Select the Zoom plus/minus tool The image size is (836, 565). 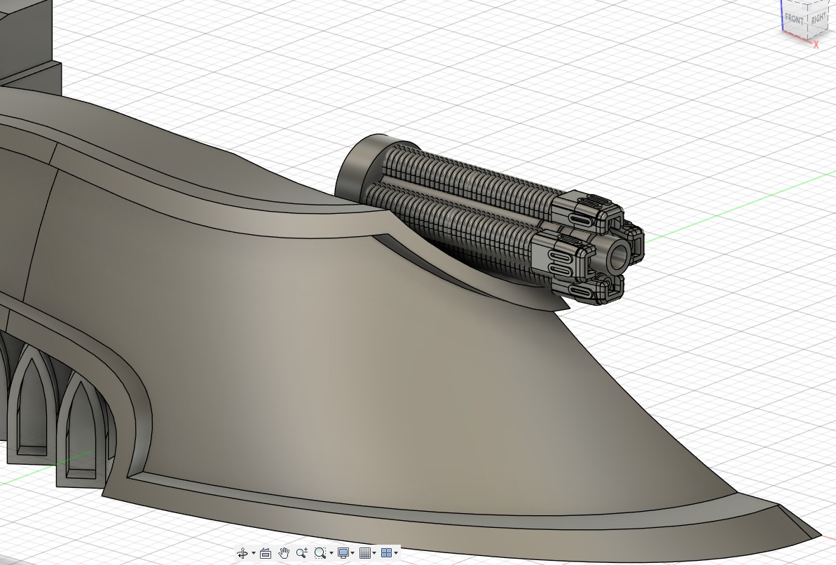pos(302,553)
